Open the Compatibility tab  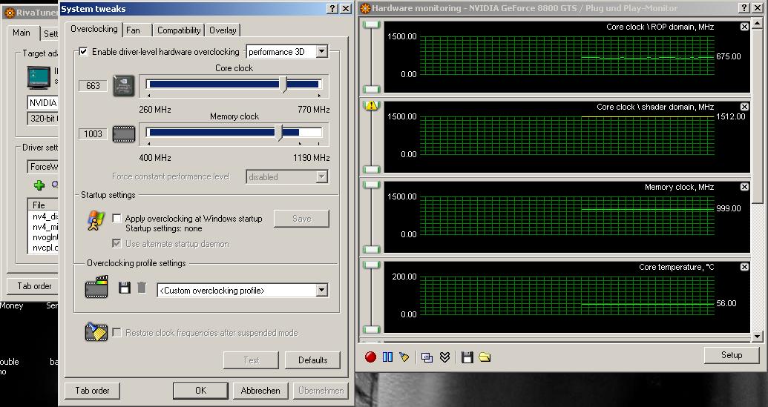tap(179, 30)
